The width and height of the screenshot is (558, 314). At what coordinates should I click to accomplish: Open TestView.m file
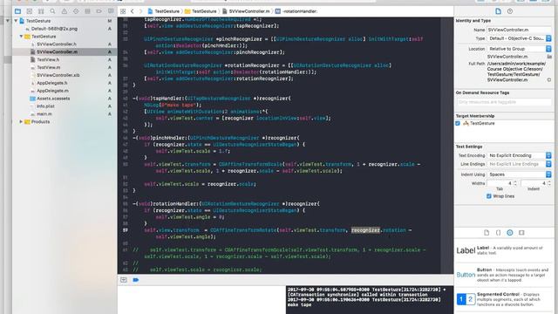click(x=49, y=68)
